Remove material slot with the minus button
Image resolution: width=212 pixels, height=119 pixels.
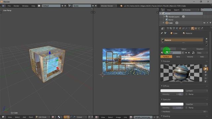pyautogui.click(x=206, y=42)
